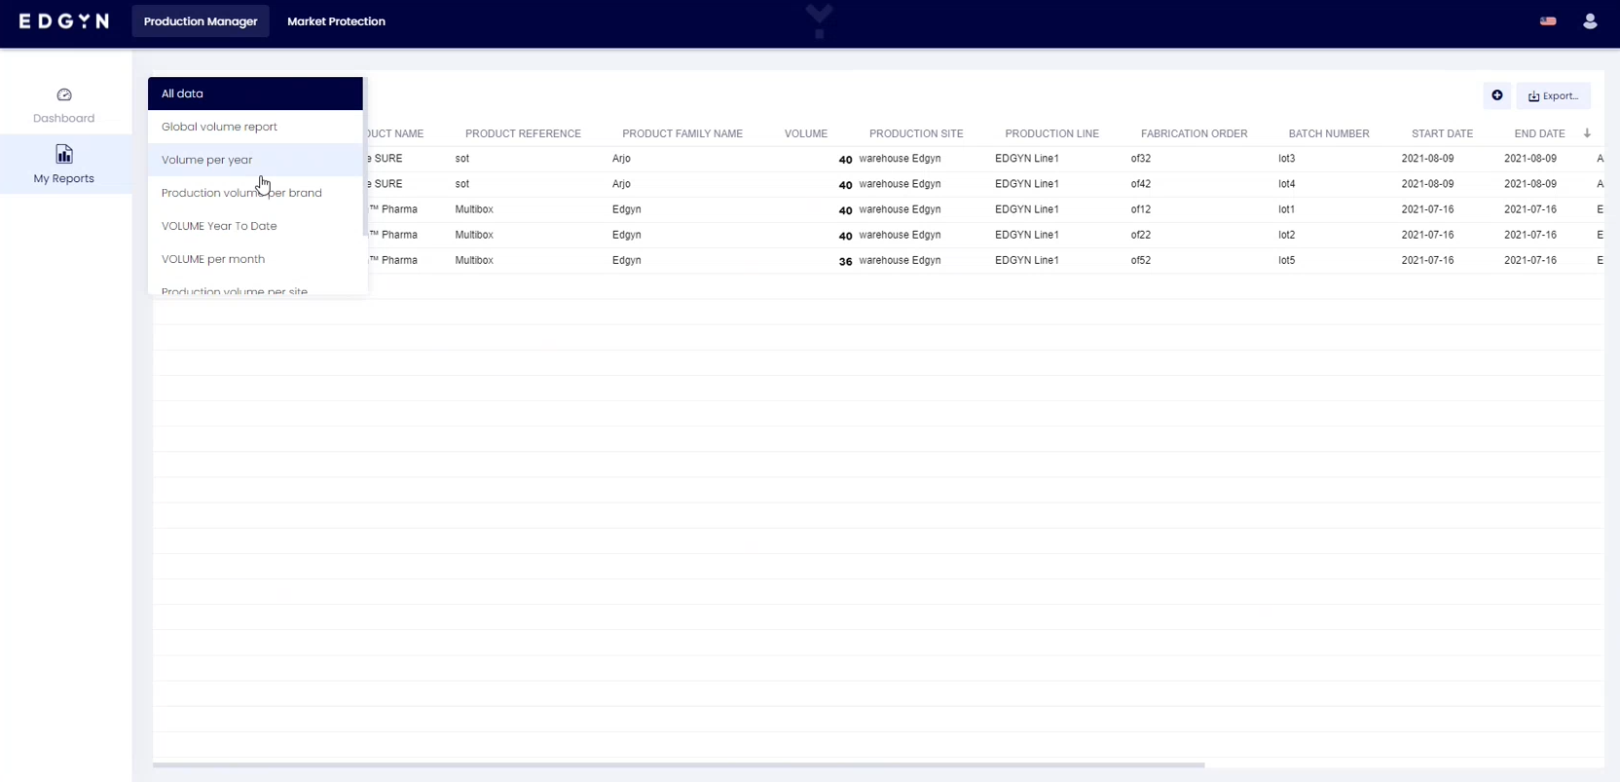Sort by Product Reference column
Viewport: 1620px width, 782px height.
(523, 133)
